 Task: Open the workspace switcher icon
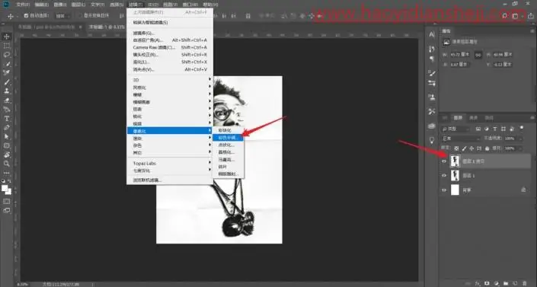click(516, 16)
